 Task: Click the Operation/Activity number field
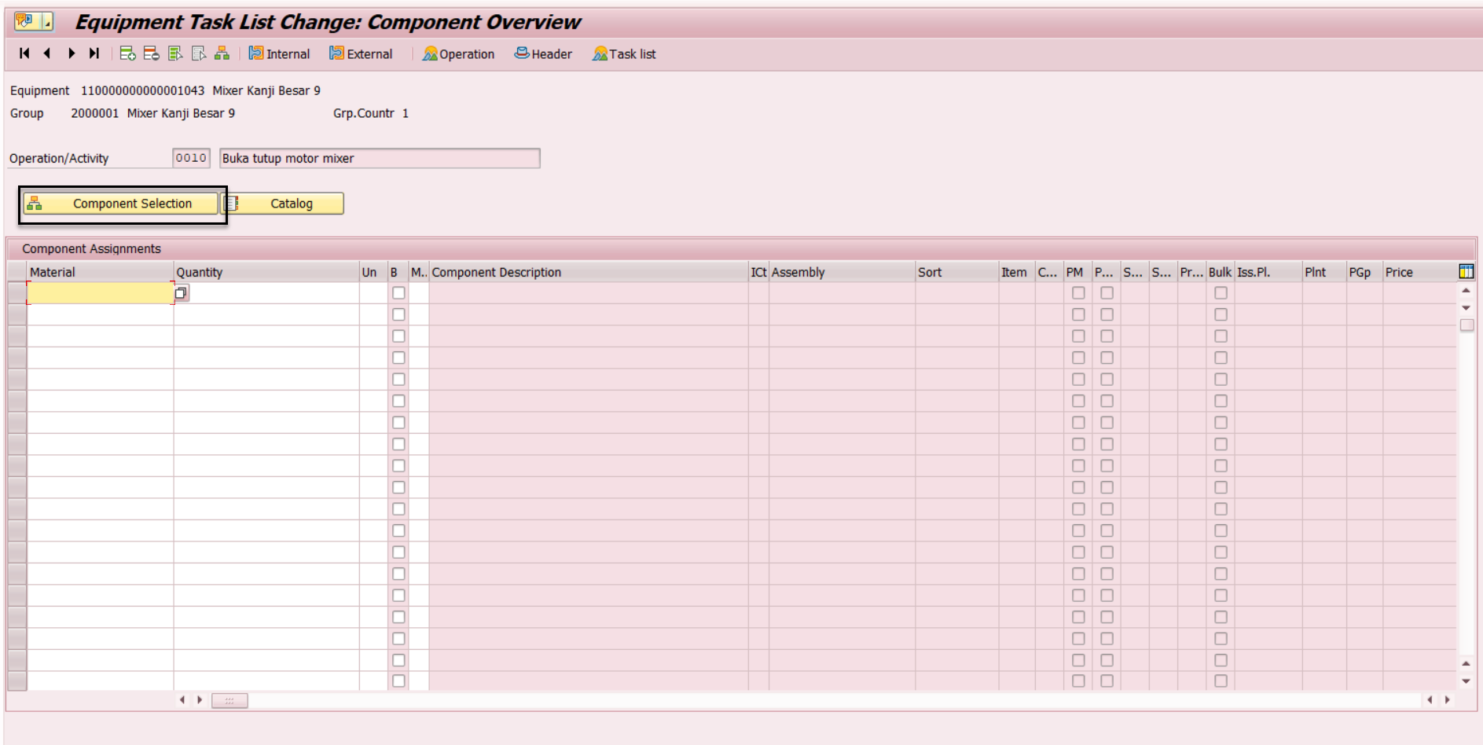[190, 158]
